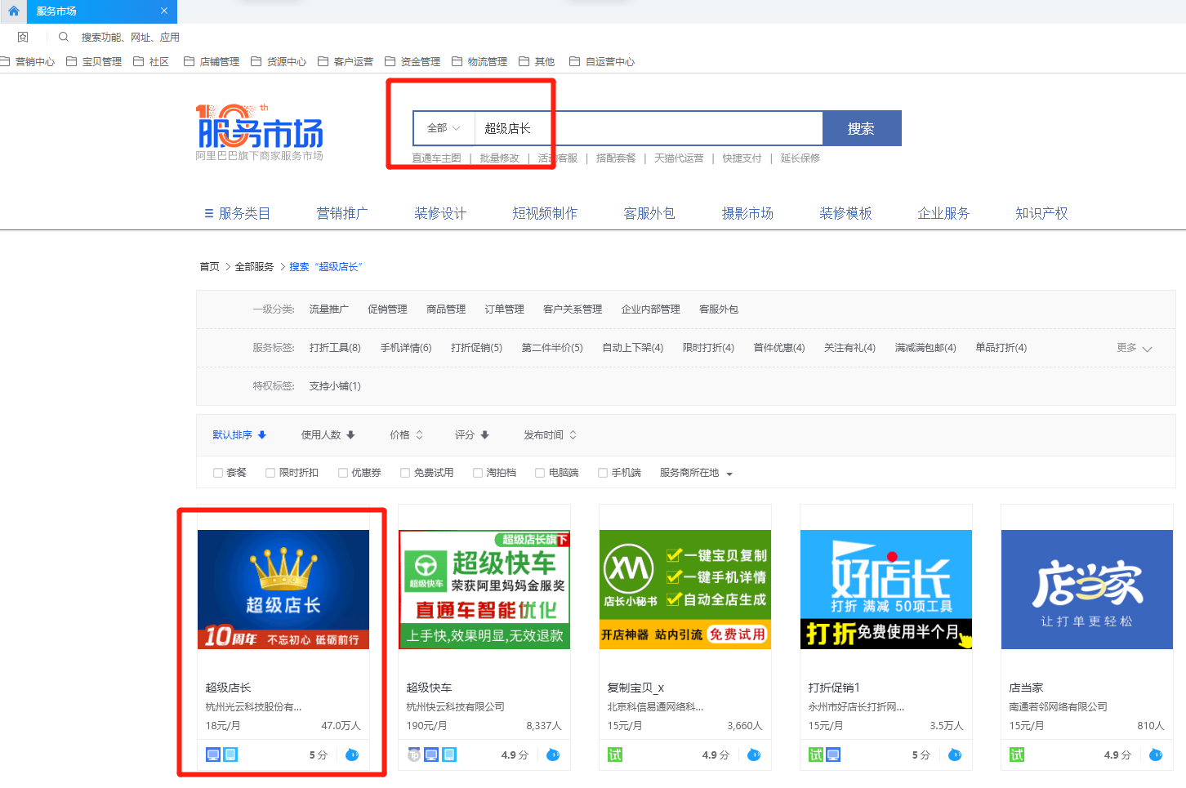
Task: Click the TP badge icon on 超级快车 card
Action: (x=414, y=755)
